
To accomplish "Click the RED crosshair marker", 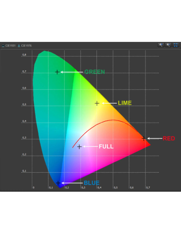I will [x=143, y=138].
